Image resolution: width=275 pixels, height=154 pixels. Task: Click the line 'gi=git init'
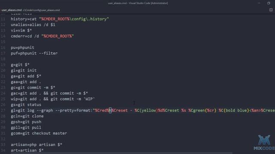coord(24,70)
